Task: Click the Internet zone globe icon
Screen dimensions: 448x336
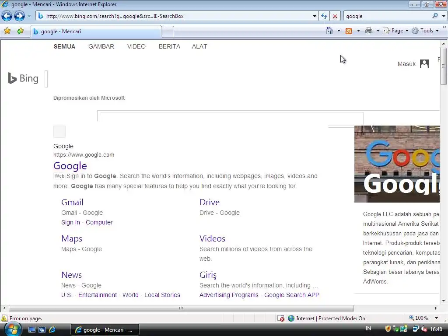Action: point(291,318)
